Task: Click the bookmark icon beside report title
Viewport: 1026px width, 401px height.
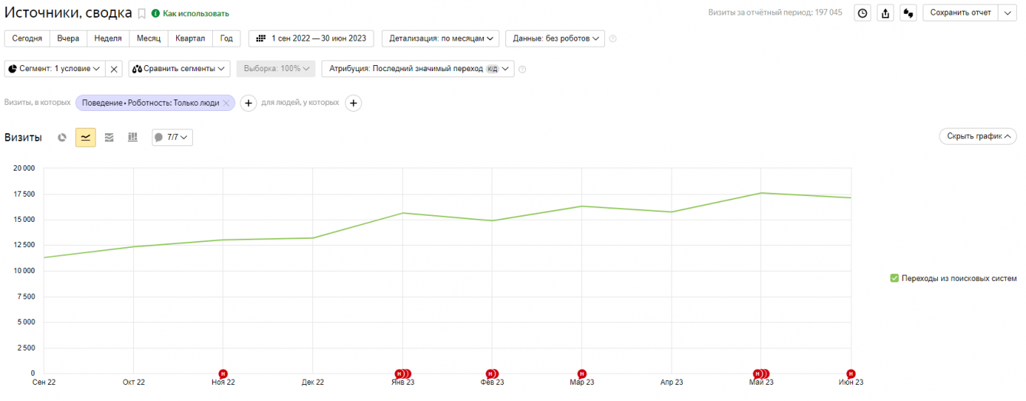Action: pos(142,14)
